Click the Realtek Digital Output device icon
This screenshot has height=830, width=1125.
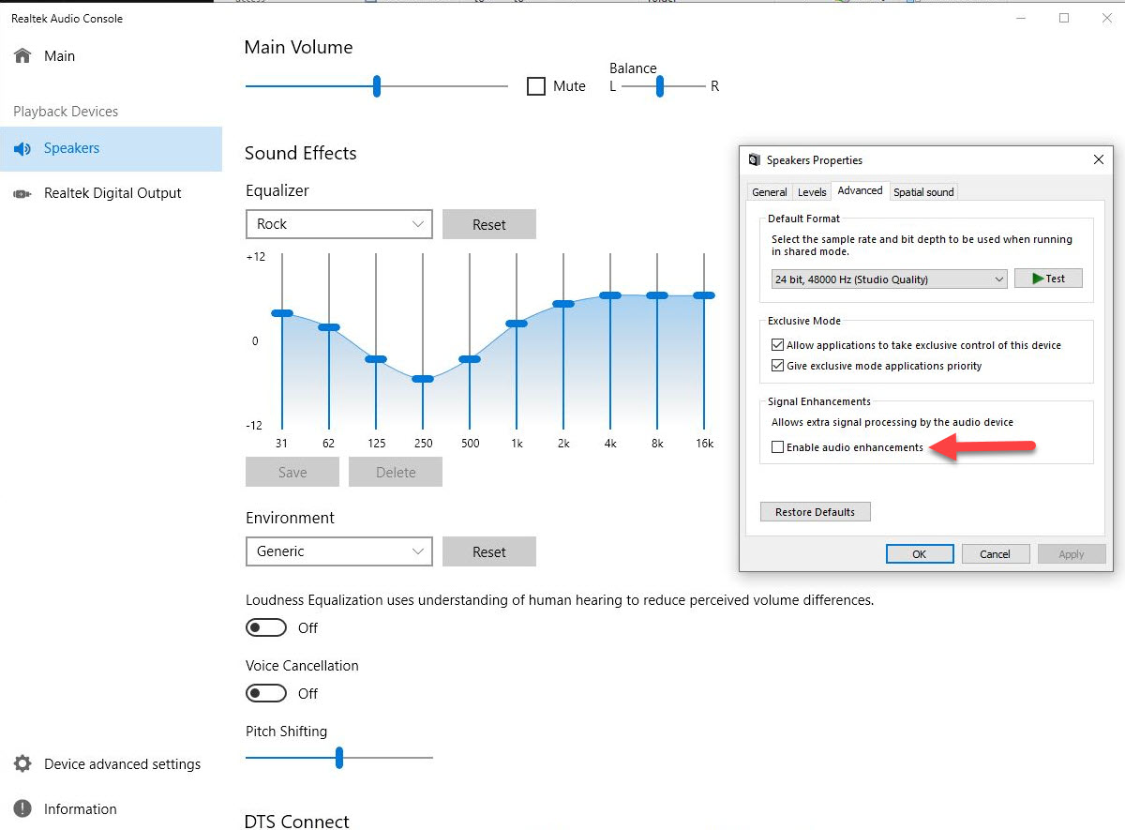click(x=23, y=193)
